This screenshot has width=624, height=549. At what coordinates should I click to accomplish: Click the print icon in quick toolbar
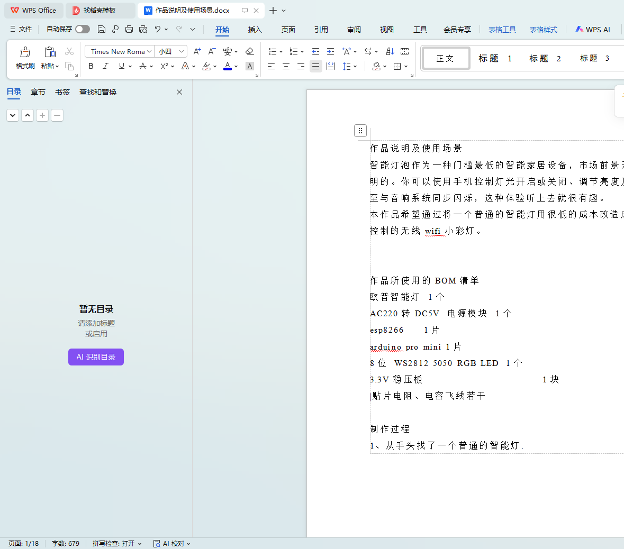tap(129, 29)
